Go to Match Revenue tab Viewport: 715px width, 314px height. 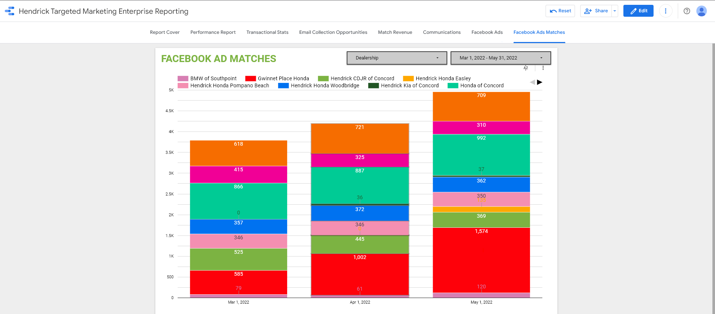(395, 32)
